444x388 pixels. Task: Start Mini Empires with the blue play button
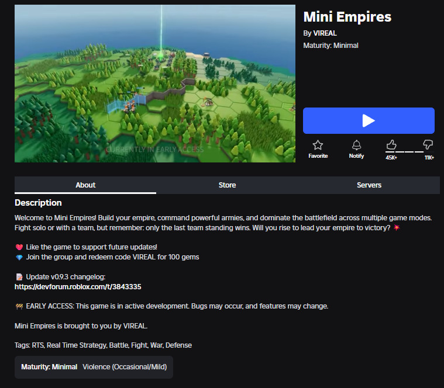click(x=369, y=120)
